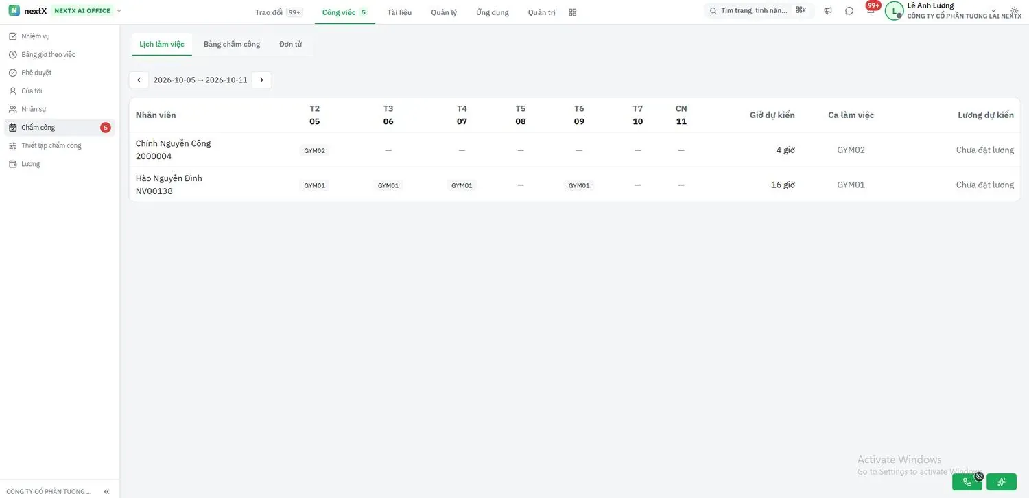Go to Phê duyệt in sidebar

(x=60, y=73)
